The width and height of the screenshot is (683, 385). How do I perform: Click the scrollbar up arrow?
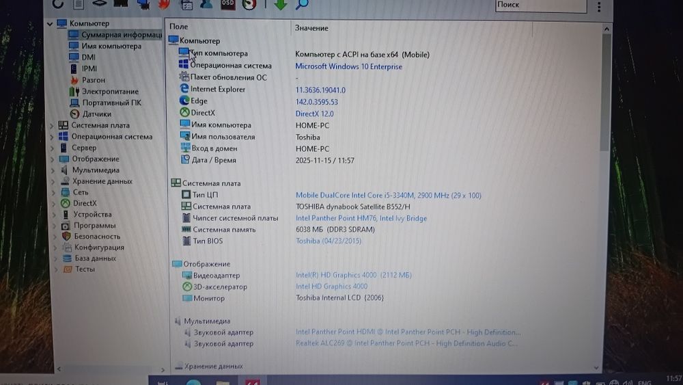coord(607,29)
